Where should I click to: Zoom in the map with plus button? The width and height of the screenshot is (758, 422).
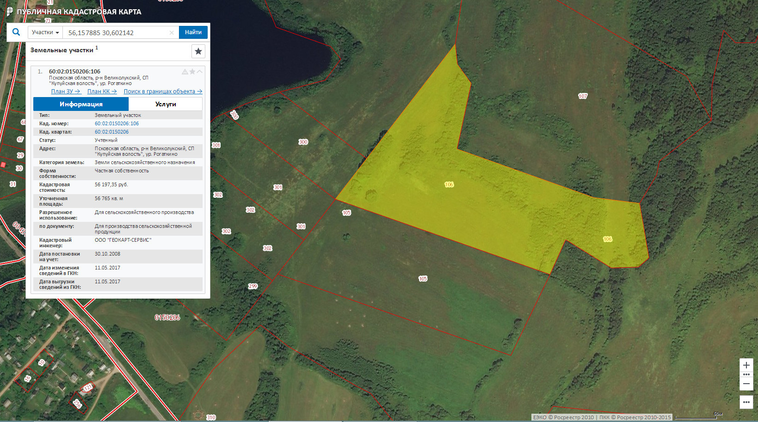point(746,365)
